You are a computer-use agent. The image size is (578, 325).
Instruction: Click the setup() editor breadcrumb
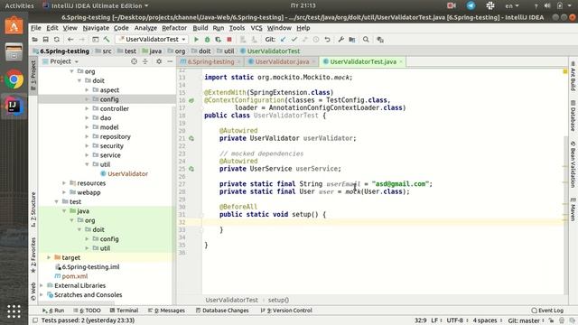(278, 301)
